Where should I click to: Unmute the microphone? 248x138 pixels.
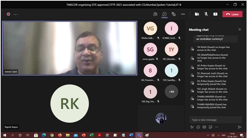206,14
